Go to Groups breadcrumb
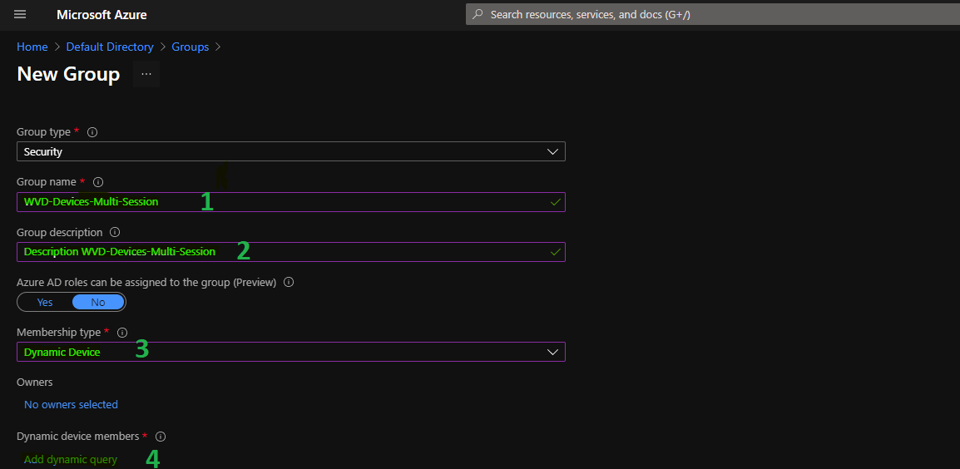This screenshot has width=960, height=469. click(191, 47)
